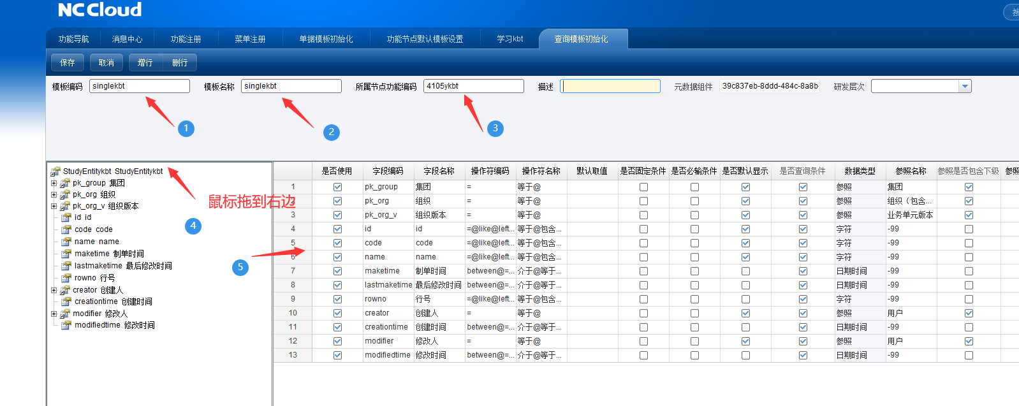The height and width of the screenshot is (406, 1019).
Task: Click the 保存 button
Action: coord(68,62)
